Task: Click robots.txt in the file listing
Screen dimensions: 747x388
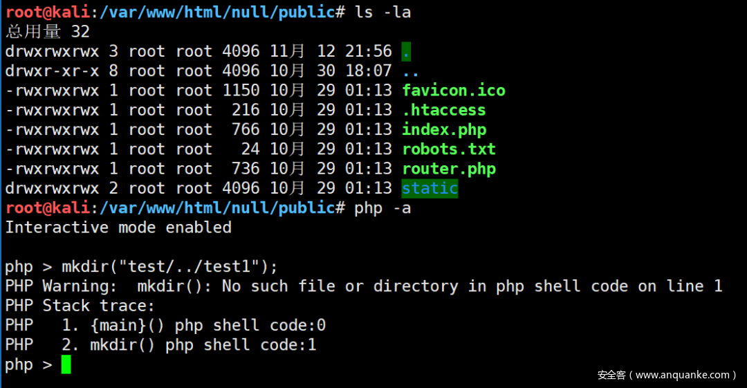Action: pos(449,149)
